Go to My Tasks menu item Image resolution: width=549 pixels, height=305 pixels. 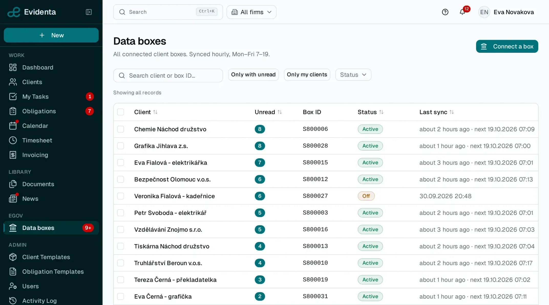coord(51,97)
